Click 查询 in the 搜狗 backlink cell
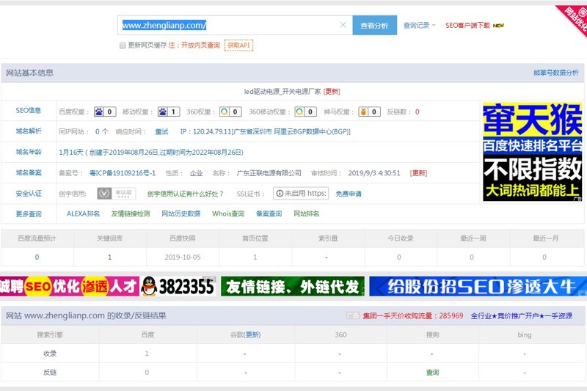 coord(432,372)
